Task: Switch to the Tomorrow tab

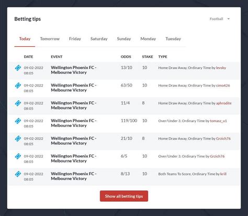Action: click(50, 39)
